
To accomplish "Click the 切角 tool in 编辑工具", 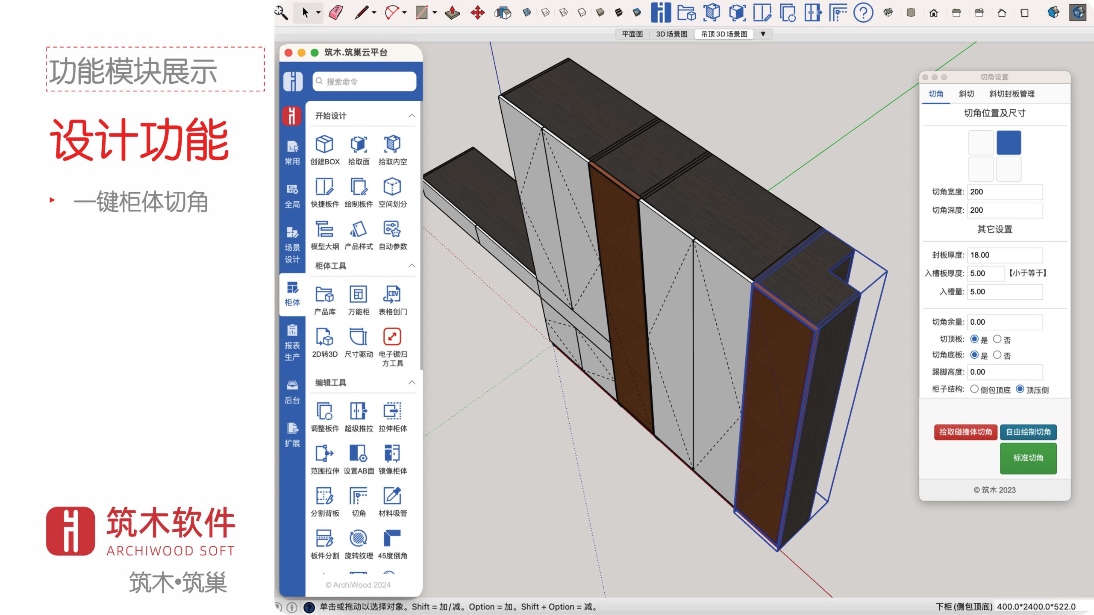I will pos(358,496).
